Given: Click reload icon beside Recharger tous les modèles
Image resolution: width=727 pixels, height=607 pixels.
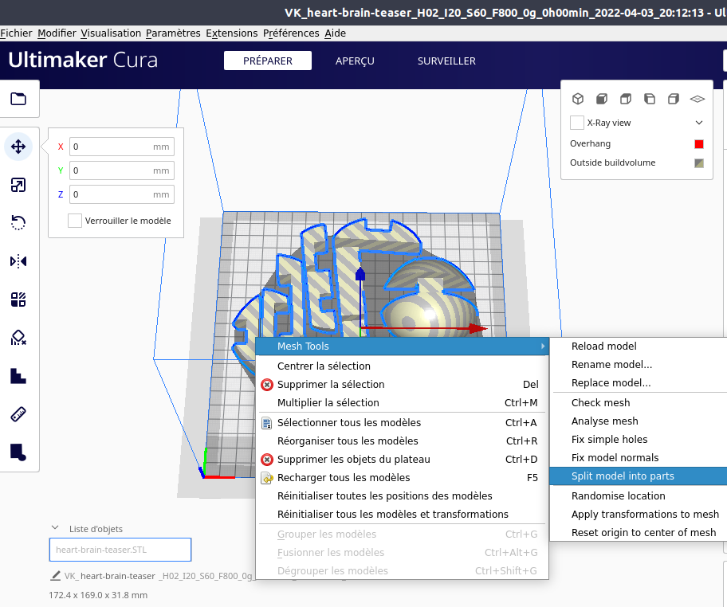Looking at the screenshot, I should pyautogui.click(x=267, y=478).
